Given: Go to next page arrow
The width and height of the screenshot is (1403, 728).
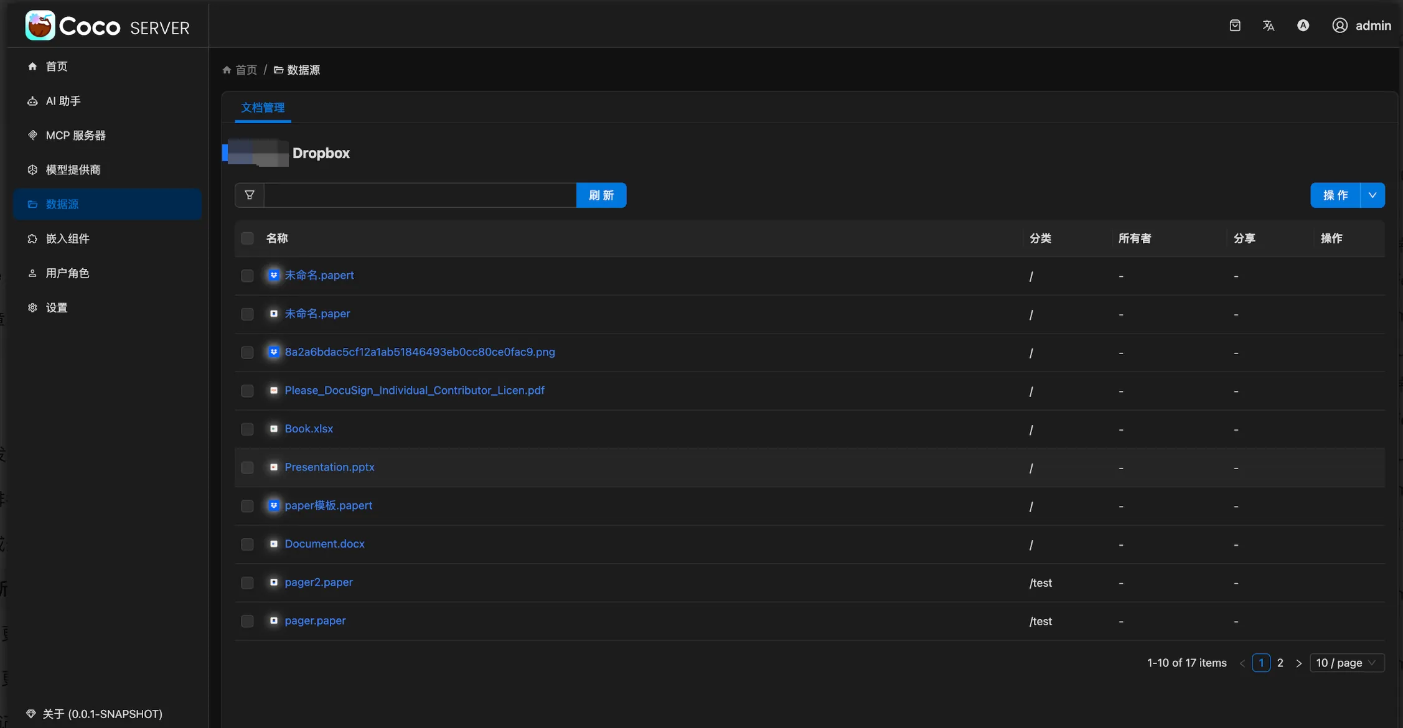Looking at the screenshot, I should tap(1298, 663).
